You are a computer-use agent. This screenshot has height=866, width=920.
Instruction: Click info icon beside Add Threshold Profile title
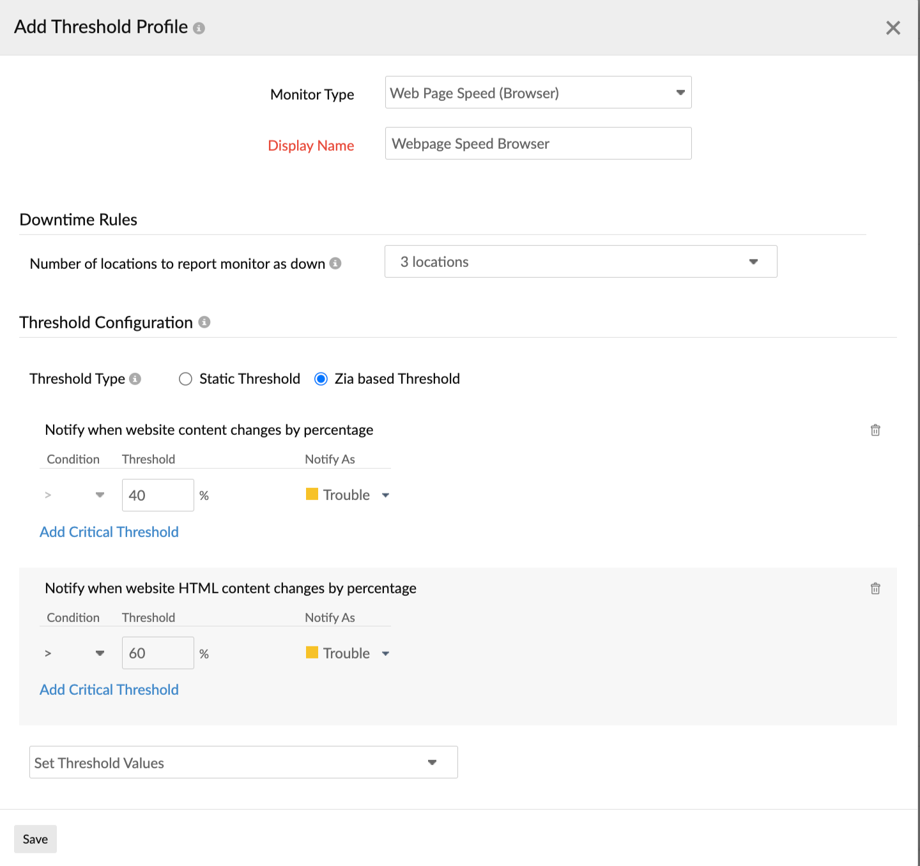tap(199, 27)
